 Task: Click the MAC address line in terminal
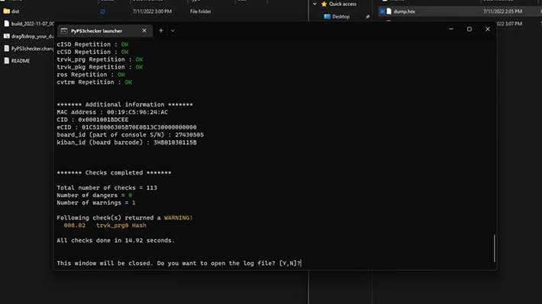112,112
